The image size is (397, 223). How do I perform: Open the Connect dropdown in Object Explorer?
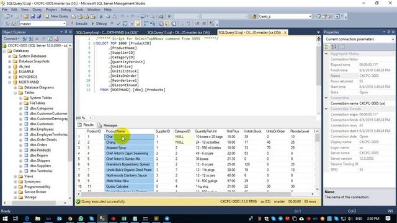coord(11,38)
